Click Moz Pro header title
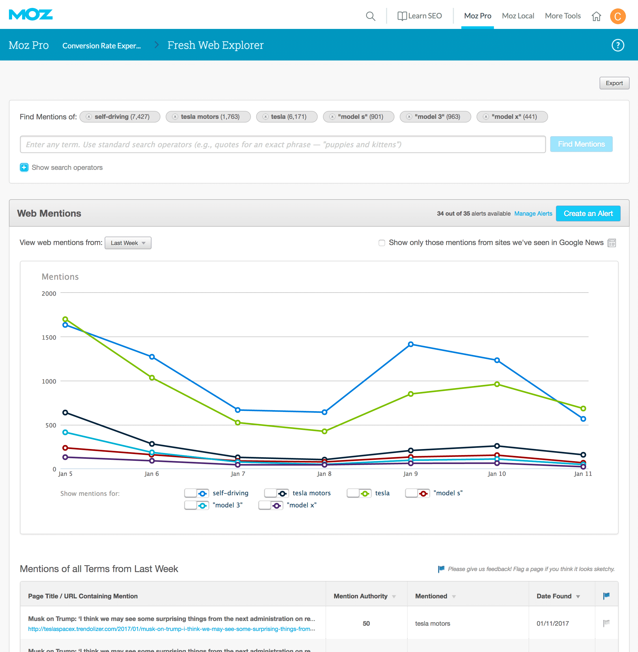Image resolution: width=638 pixels, height=652 pixels. click(x=28, y=45)
